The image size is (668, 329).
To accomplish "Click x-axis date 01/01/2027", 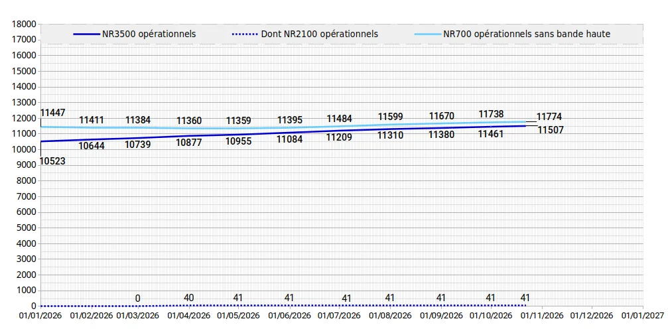I will [643, 316].
